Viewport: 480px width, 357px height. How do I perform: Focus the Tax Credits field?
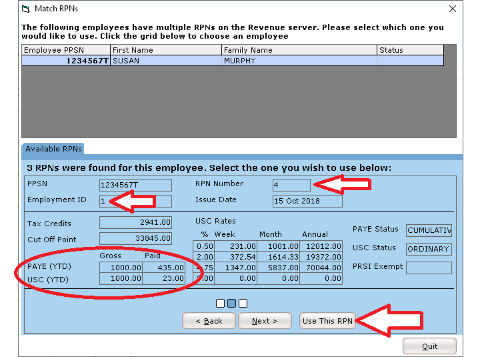click(x=135, y=223)
